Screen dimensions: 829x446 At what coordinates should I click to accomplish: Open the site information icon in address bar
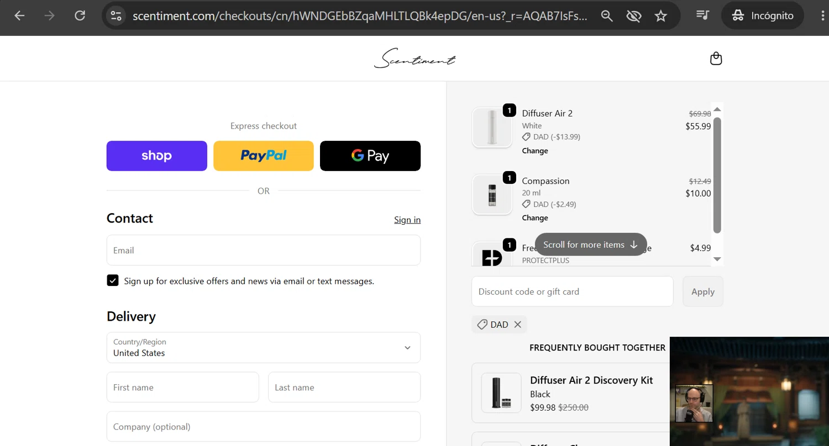point(116,15)
